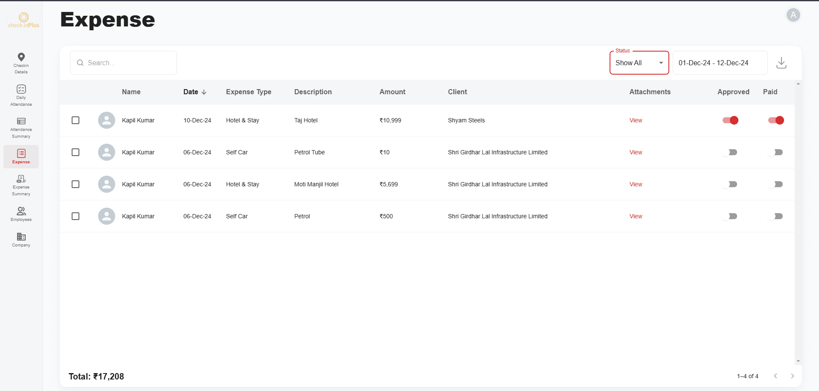Open the Checkin Details section
Screen dimensions: 819x391
(21, 62)
